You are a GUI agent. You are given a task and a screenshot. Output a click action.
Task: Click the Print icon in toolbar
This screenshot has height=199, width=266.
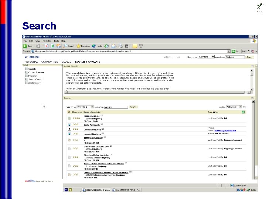coord(120,46)
